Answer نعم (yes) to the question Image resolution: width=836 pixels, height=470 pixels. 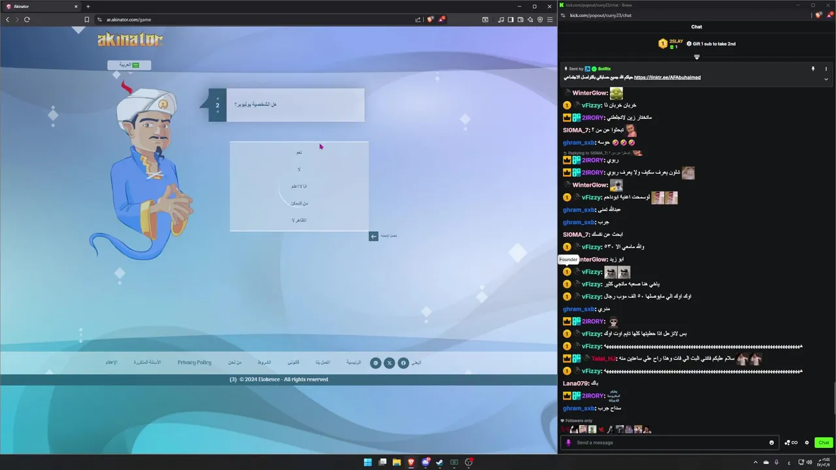click(299, 152)
